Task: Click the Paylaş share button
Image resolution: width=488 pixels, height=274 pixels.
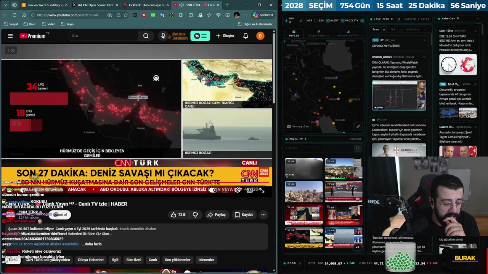Action: [x=216, y=215]
